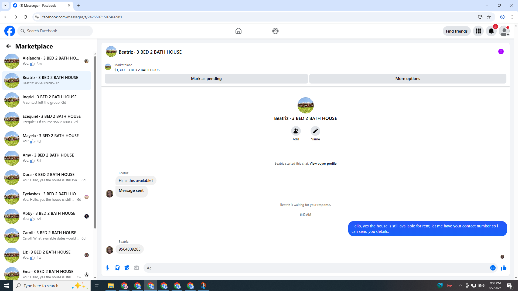
Task: Open the Ezequiel conversation
Action: click(47, 119)
